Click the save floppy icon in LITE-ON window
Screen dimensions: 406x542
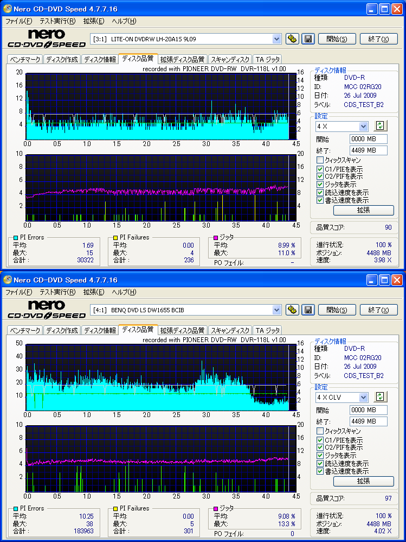click(x=308, y=39)
